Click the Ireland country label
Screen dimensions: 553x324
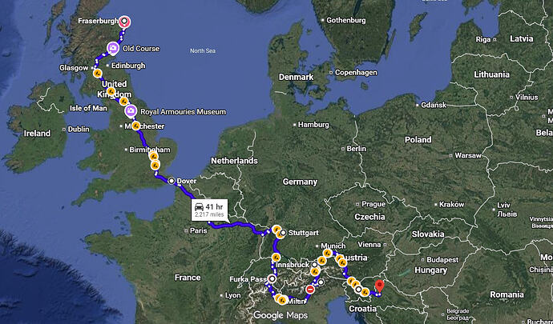(37, 133)
